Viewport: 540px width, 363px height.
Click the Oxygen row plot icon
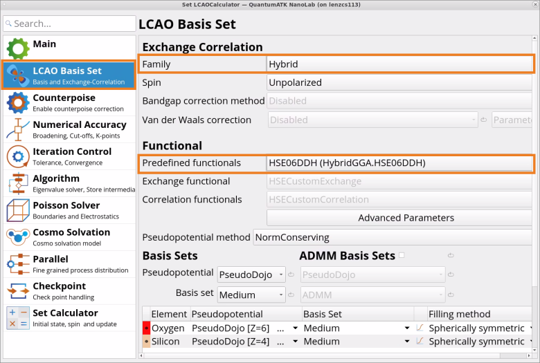click(x=420, y=328)
